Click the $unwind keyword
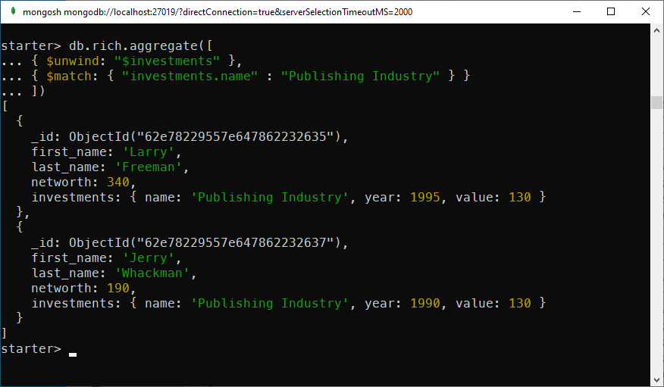The image size is (664, 387). 73,61
